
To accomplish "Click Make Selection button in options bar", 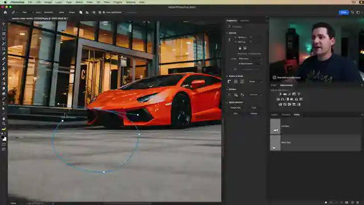I will click(48, 13).
